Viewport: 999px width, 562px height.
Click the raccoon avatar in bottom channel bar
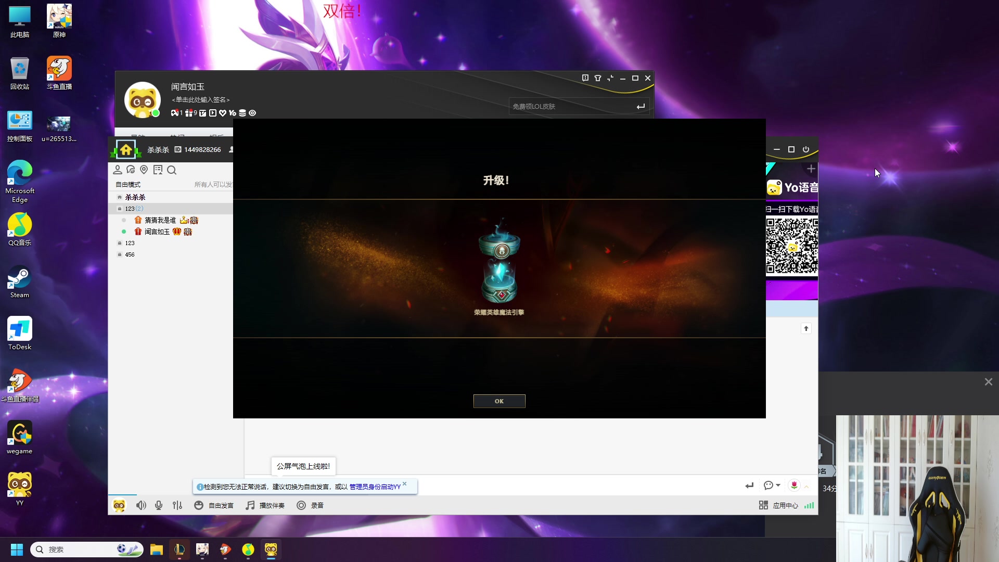point(119,505)
